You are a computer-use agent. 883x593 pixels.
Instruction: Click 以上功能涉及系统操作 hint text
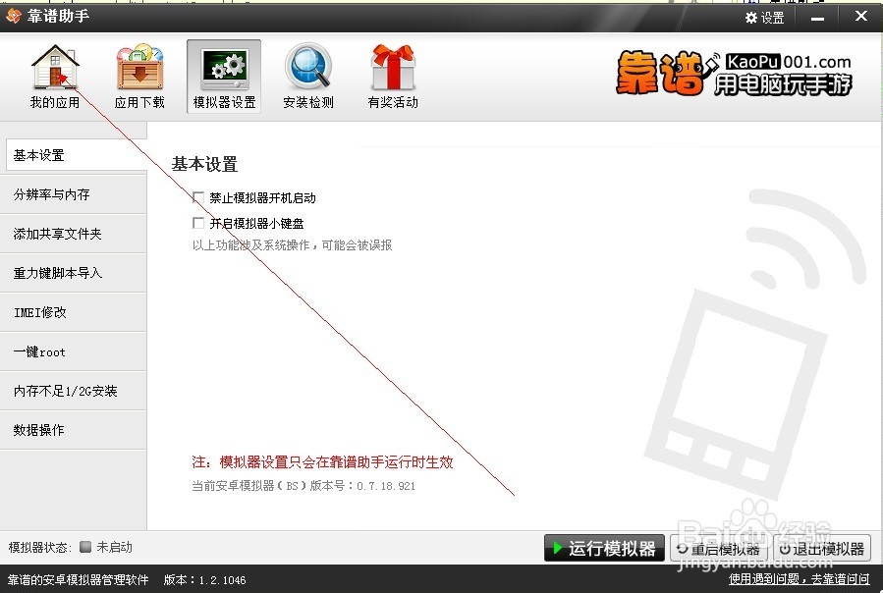tap(292, 245)
